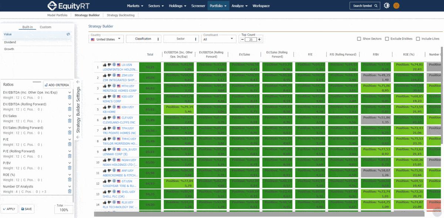Expand the EV/Sales criterion details
The width and height of the screenshot is (444, 218).
pos(70,116)
